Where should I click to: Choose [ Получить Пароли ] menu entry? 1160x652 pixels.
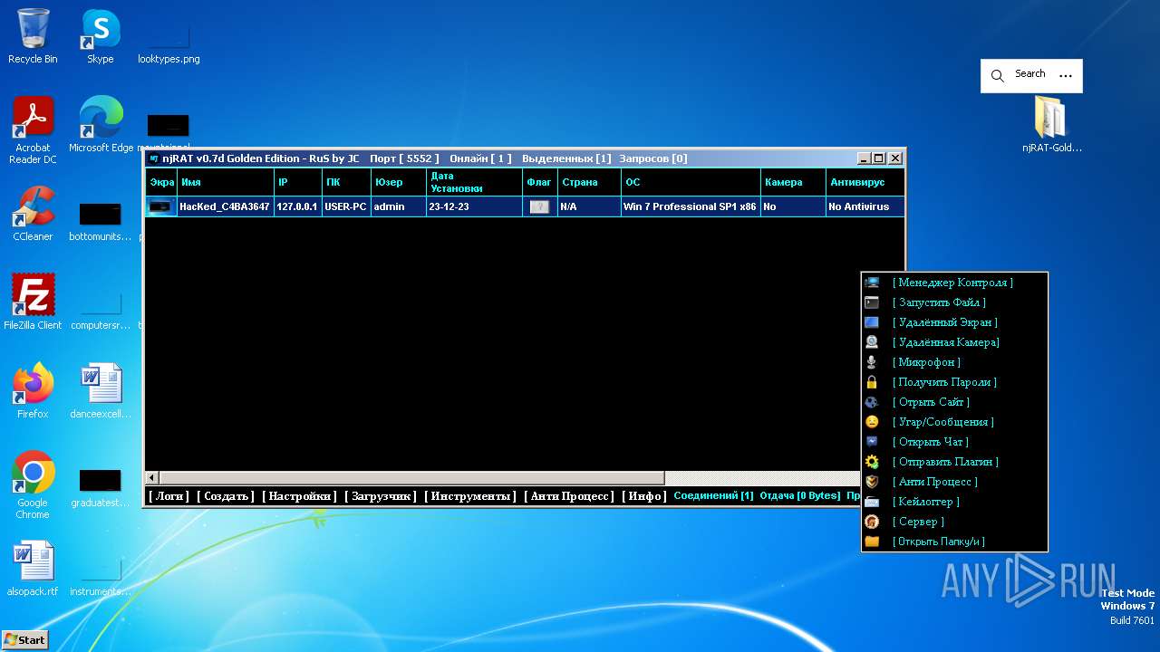click(x=944, y=382)
